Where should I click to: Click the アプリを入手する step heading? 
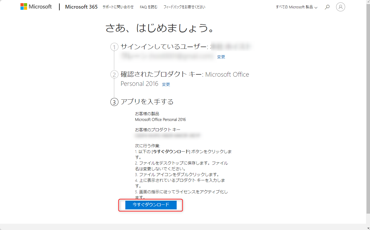click(x=147, y=102)
